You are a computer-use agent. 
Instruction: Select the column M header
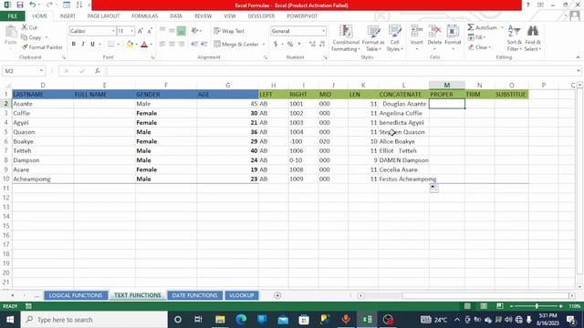coord(446,85)
